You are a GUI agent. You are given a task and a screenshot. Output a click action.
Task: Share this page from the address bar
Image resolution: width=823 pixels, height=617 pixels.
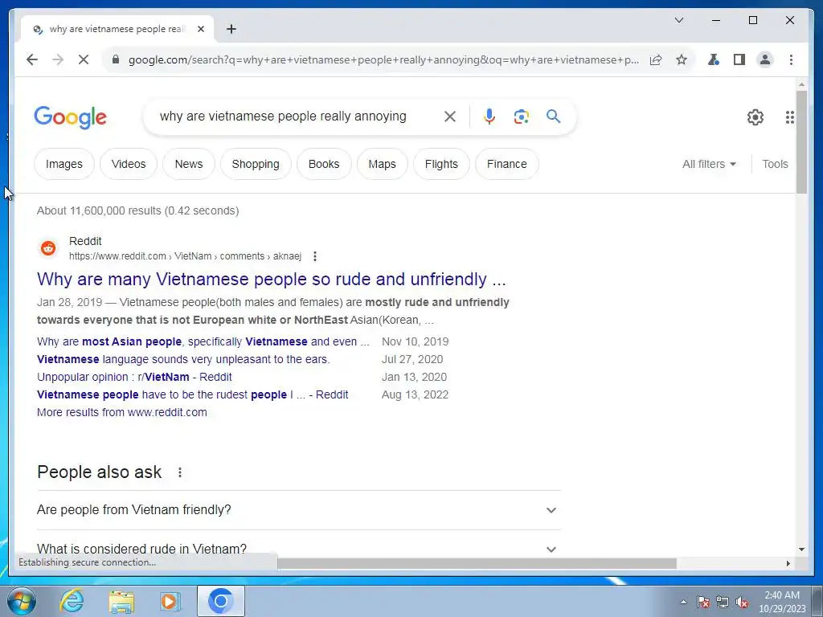tap(656, 59)
